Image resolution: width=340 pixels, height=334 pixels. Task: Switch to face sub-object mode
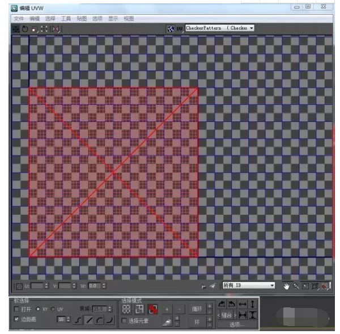[x=153, y=309]
